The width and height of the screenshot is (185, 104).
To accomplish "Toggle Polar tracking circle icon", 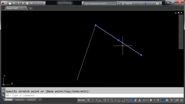I will click(105, 100).
